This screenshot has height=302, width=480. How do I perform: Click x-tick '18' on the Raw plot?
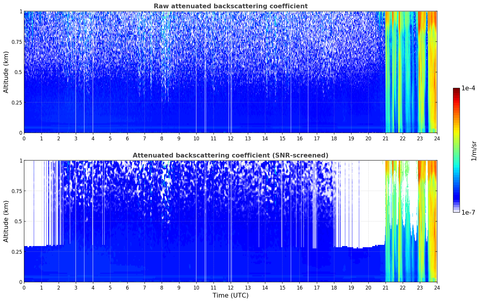point(334,138)
